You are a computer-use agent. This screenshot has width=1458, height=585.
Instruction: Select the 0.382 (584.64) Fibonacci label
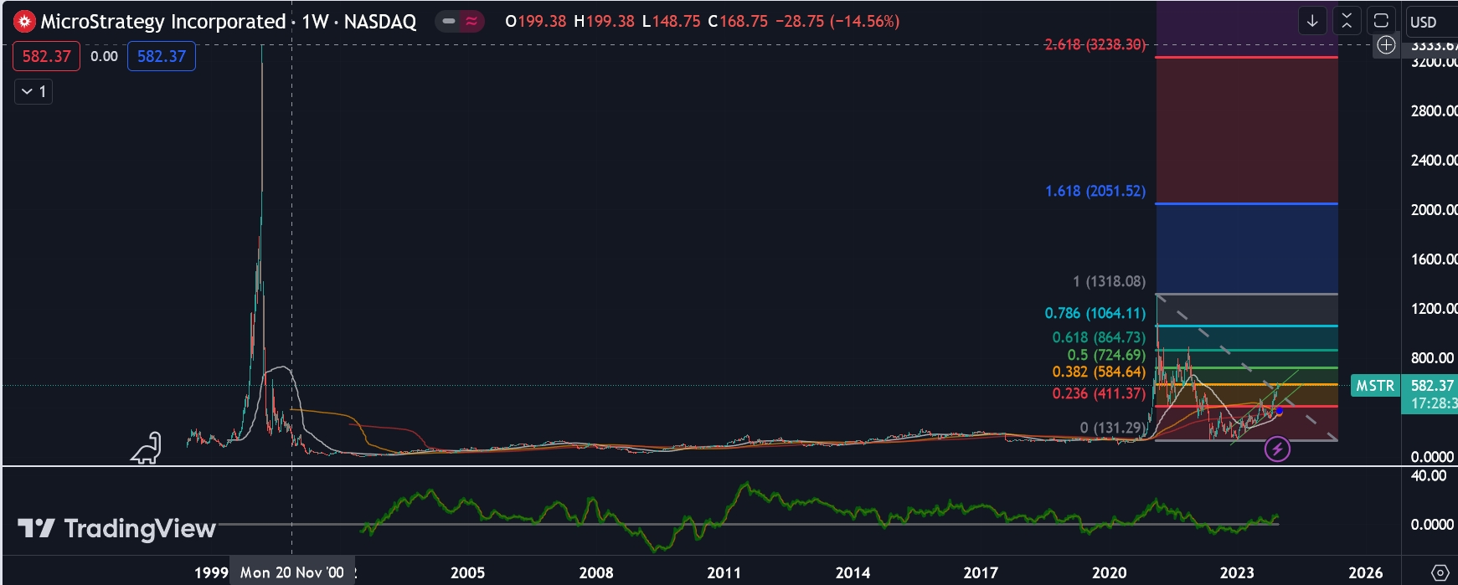[1099, 372]
